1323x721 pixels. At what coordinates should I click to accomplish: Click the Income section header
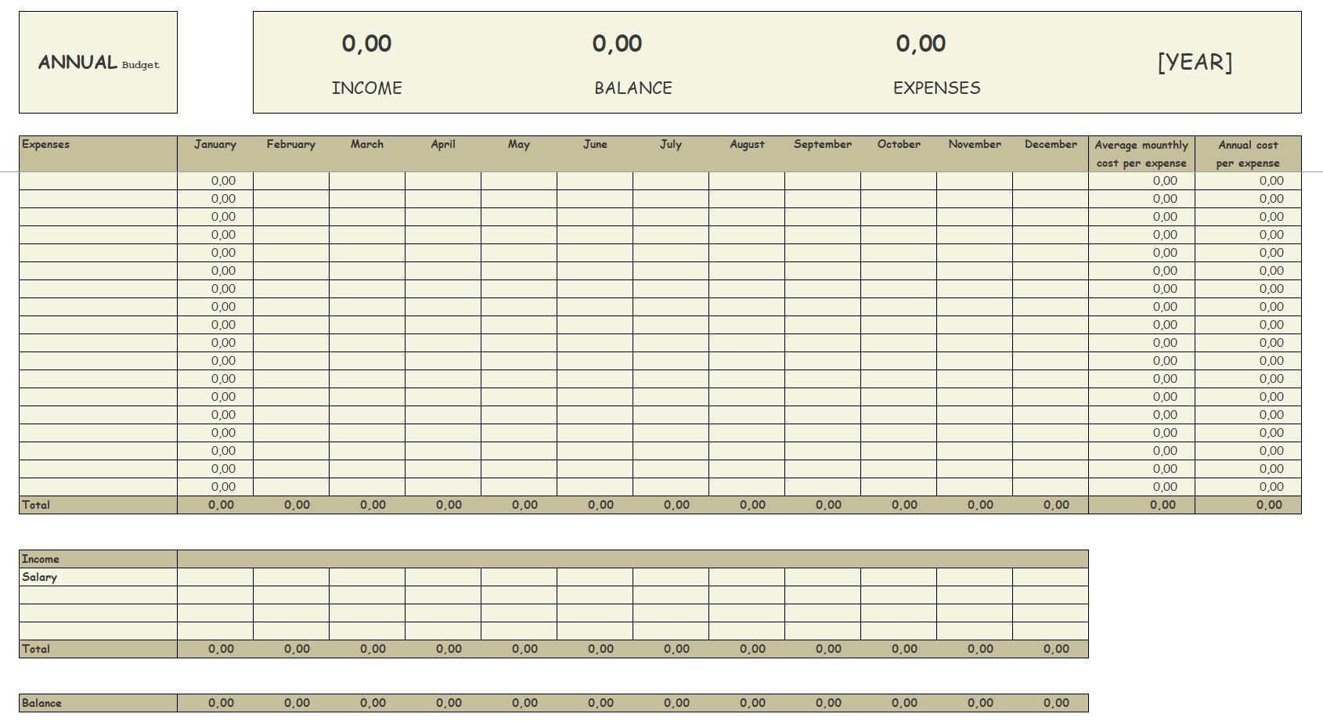[x=41, y=559]
